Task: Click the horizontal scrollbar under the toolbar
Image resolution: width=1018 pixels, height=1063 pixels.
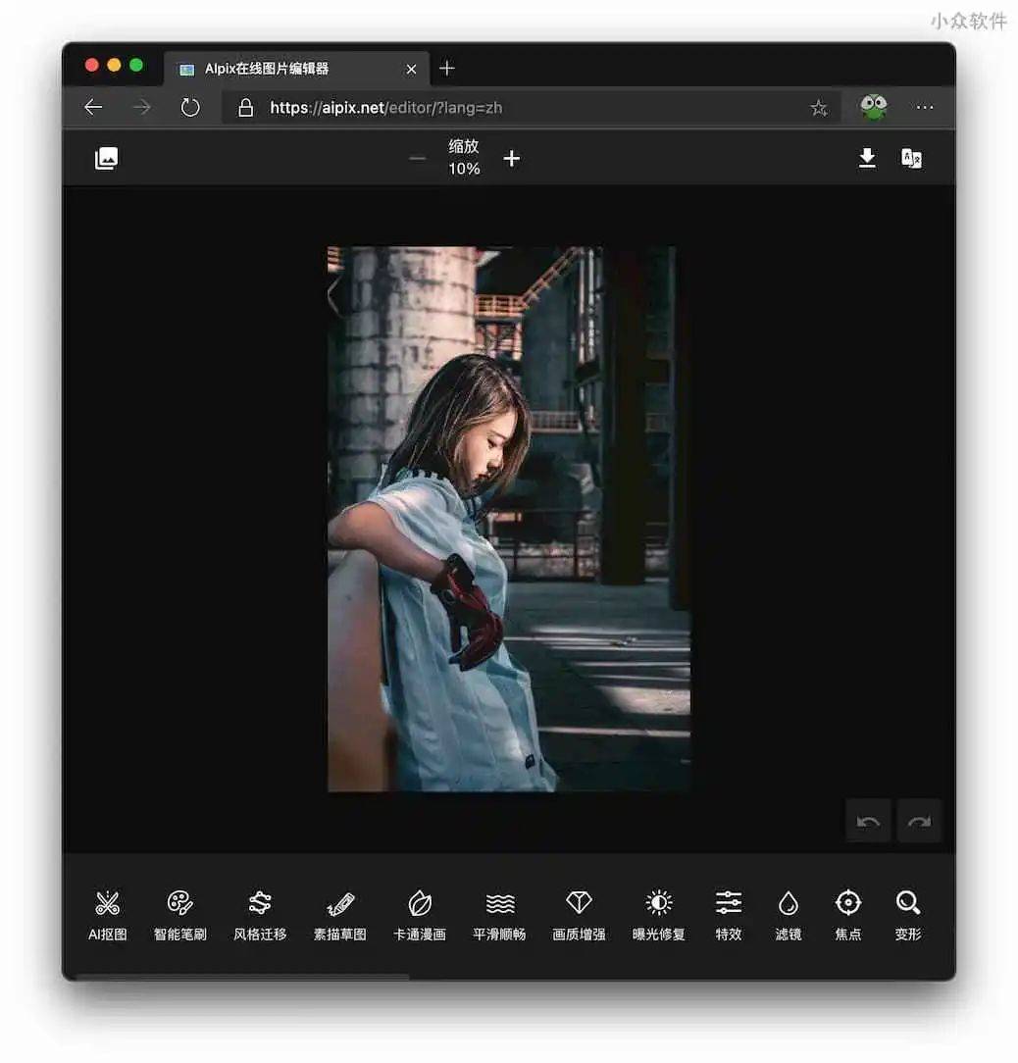Action: pos(243,977)
